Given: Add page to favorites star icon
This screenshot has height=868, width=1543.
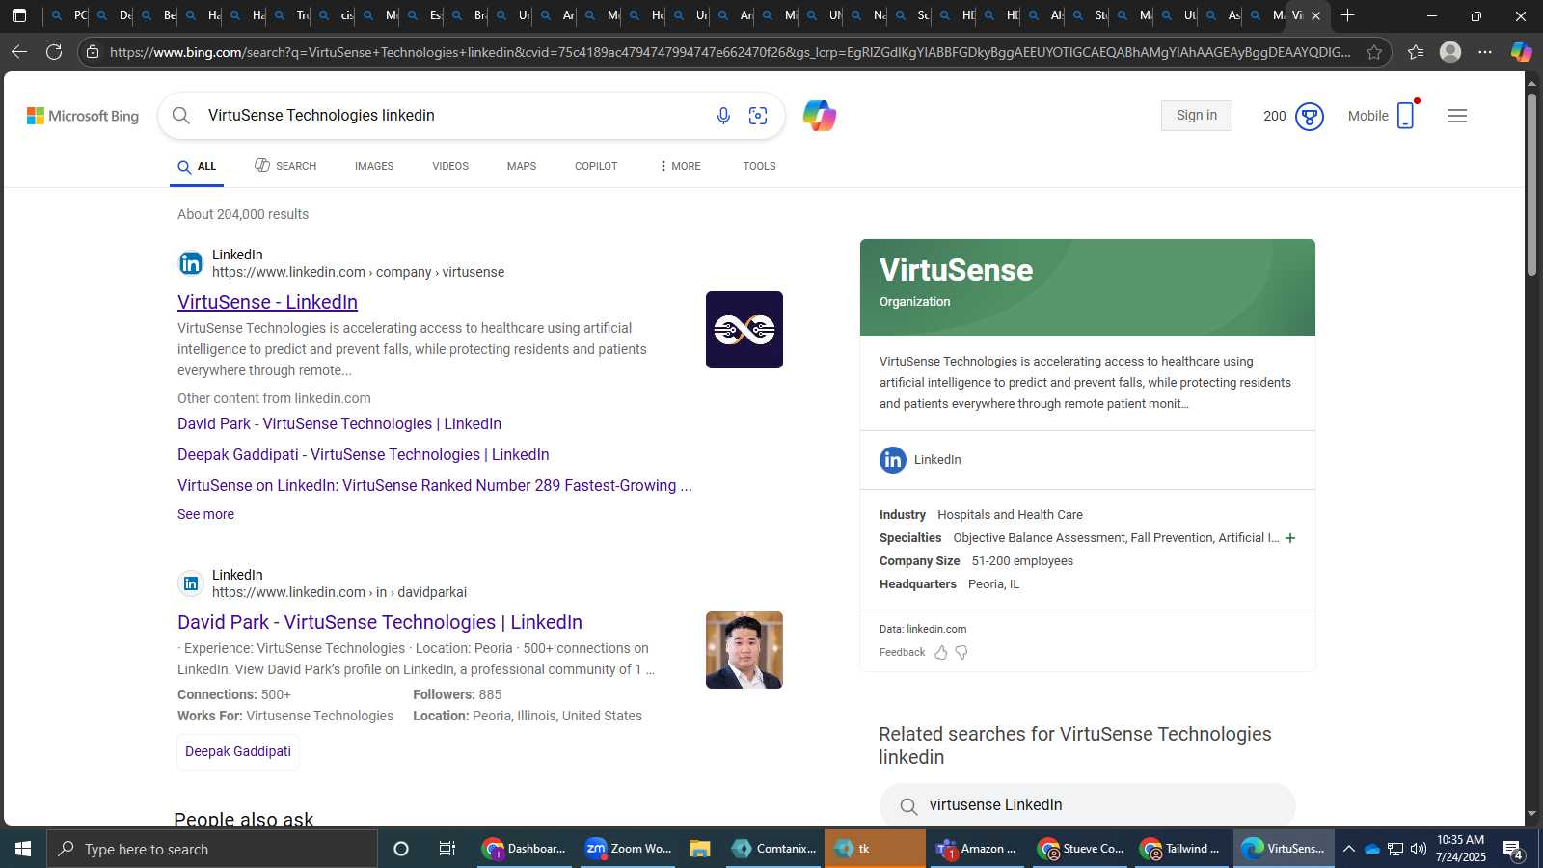Looking at the screenshot, I should [x=1374, y=52].
